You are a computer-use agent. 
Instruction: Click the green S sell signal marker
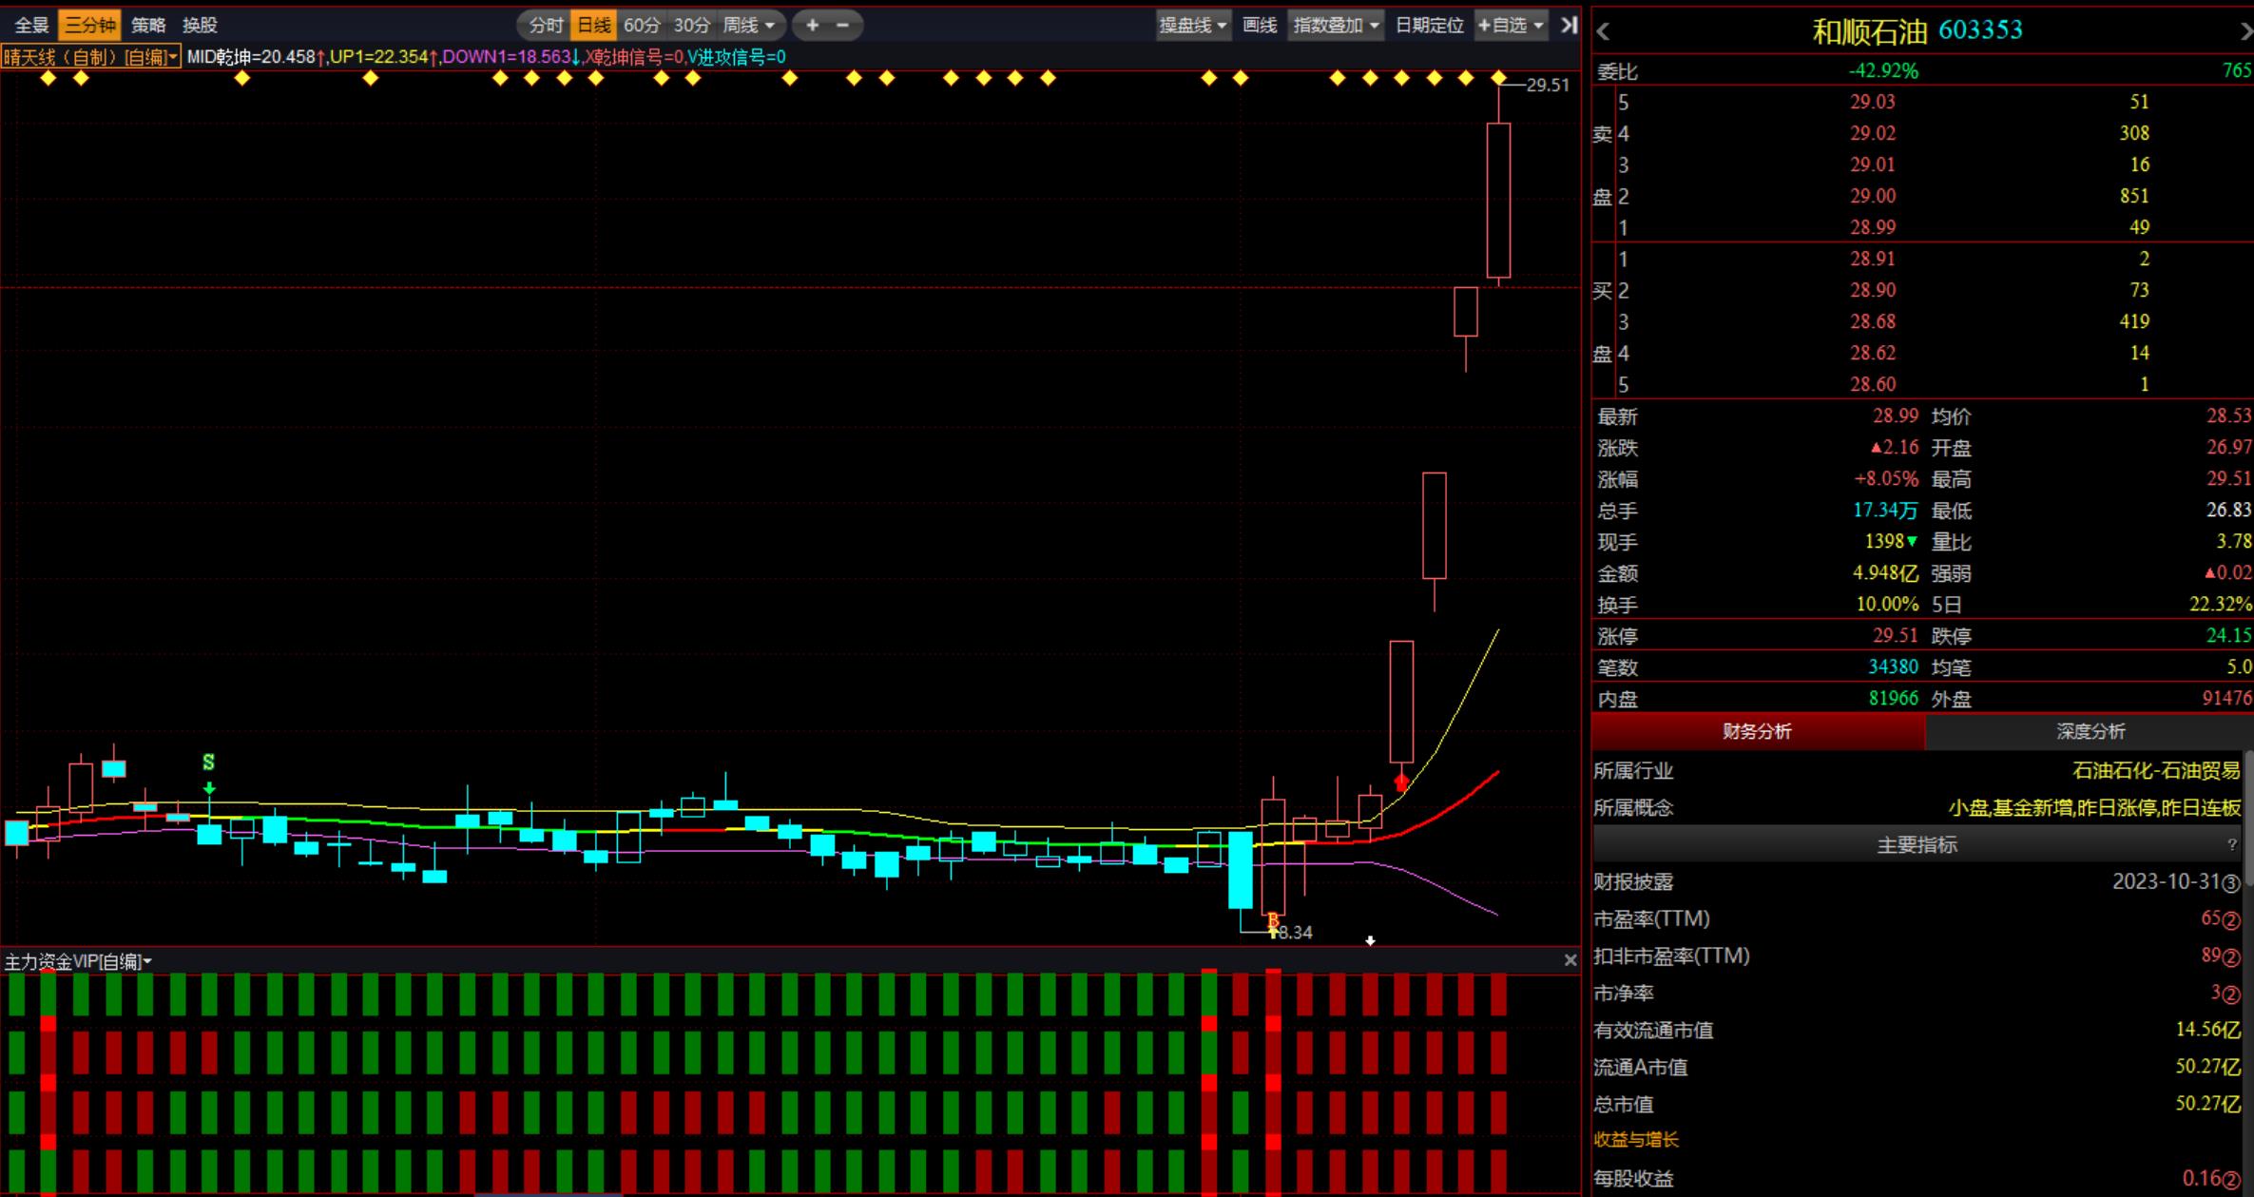[x=209, y=763]
